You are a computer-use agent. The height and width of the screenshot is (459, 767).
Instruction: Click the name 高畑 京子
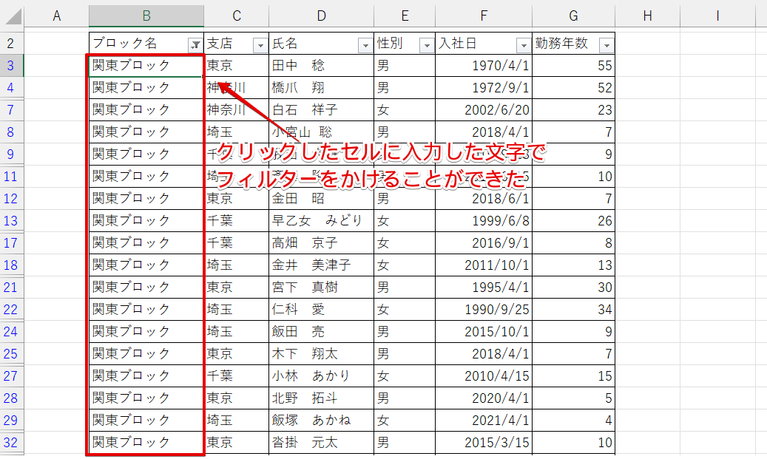pyautogui.click(x=305, y=243)
